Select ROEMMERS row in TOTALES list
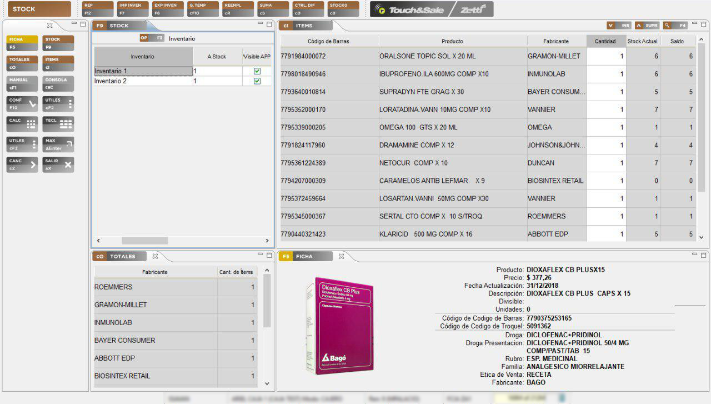The image size is (711, 404). [x=176, y=287]
